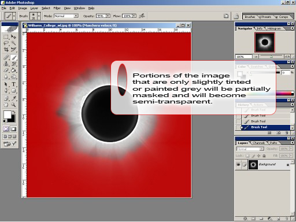Select the Dodge tool
This screenshot has height=222, width=296.
tap(13, 76)
